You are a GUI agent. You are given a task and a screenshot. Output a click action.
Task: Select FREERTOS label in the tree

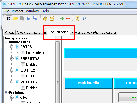[30, 58]
